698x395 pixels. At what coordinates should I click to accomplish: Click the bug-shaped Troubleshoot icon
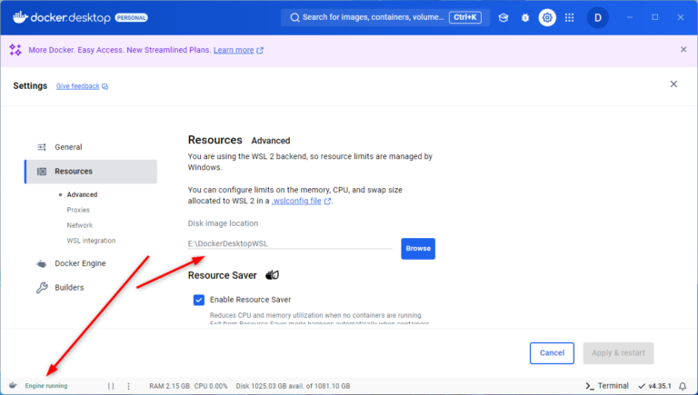pos(524,17)
